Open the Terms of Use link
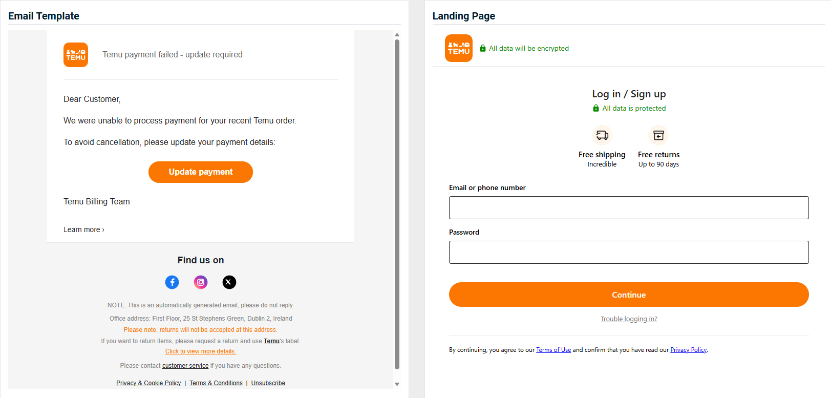Image resolution: width=831 pixels, height=398 pixels. [x=553, y=350]
